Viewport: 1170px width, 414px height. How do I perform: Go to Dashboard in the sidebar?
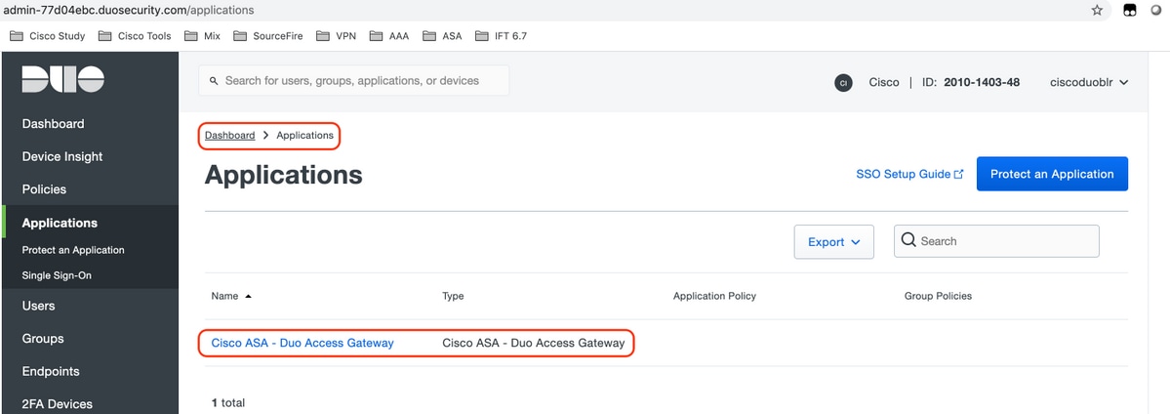(x=53, y=123)
